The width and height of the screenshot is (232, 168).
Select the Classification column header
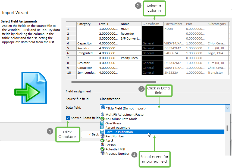click(152, 24)
